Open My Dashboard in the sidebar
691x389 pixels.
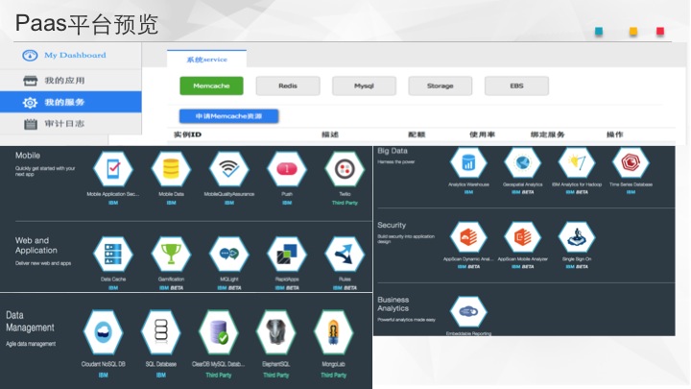point(70,55)
